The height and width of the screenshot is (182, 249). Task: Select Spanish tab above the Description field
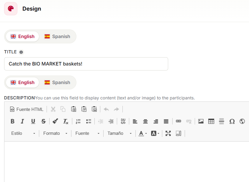[x=57, y=82]
